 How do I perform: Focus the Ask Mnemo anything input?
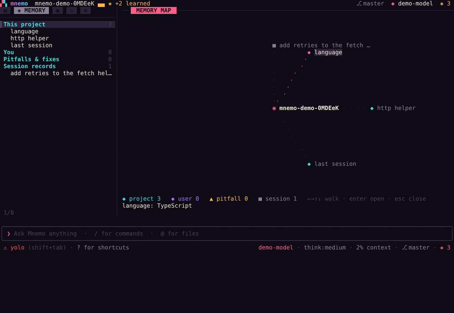point(227,234)
